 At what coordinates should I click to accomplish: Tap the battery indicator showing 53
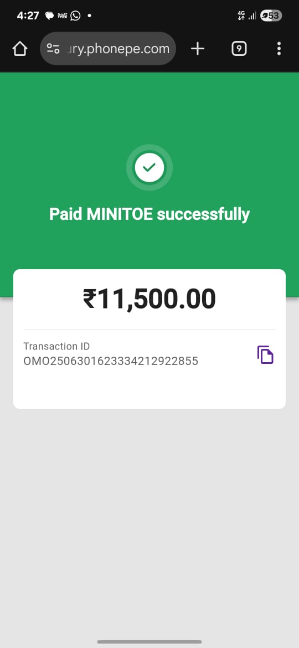pyautogui.click(x=271, y=16)
